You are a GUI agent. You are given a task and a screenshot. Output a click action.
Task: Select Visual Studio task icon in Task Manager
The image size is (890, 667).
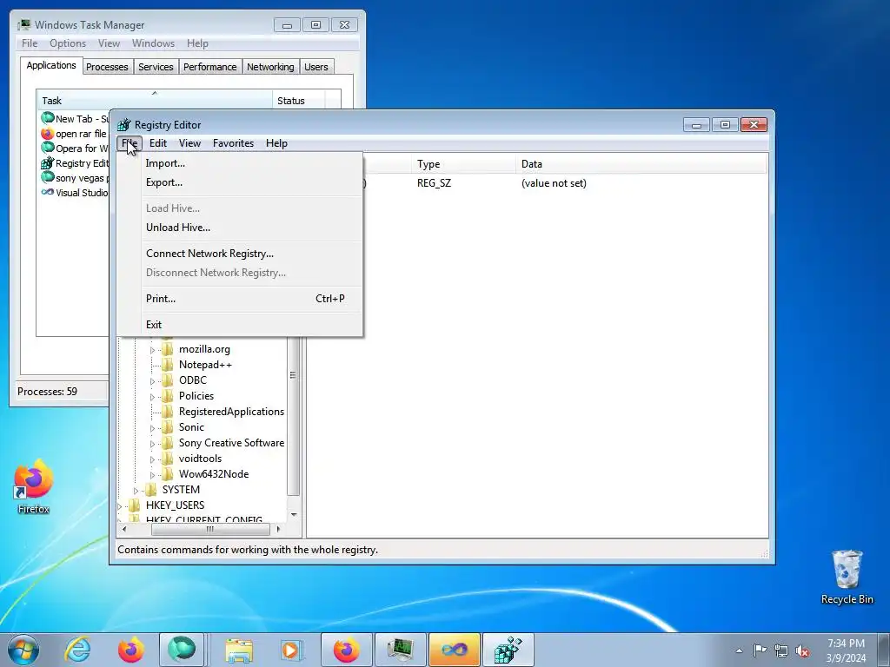click(48, 192)
